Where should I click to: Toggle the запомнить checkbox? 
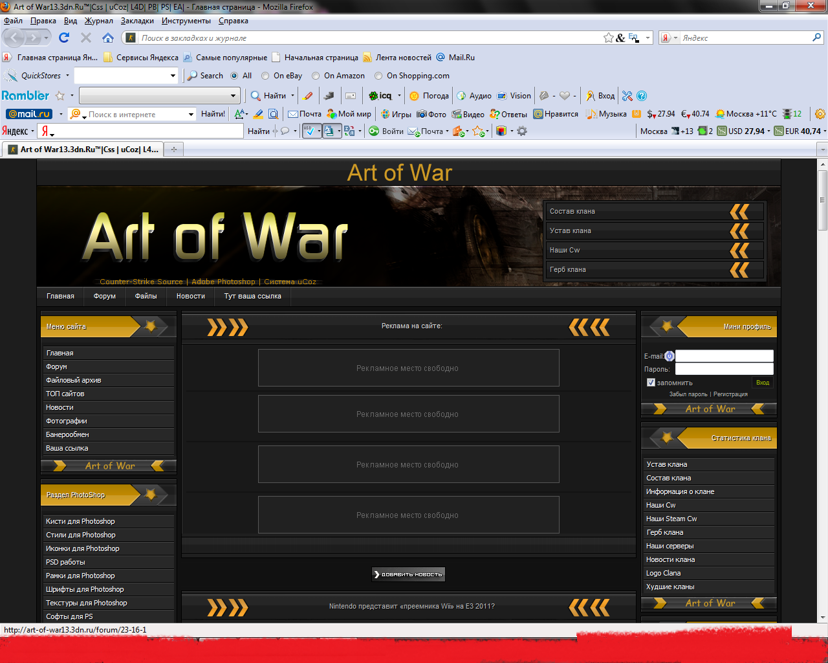(x=651, y=382)
